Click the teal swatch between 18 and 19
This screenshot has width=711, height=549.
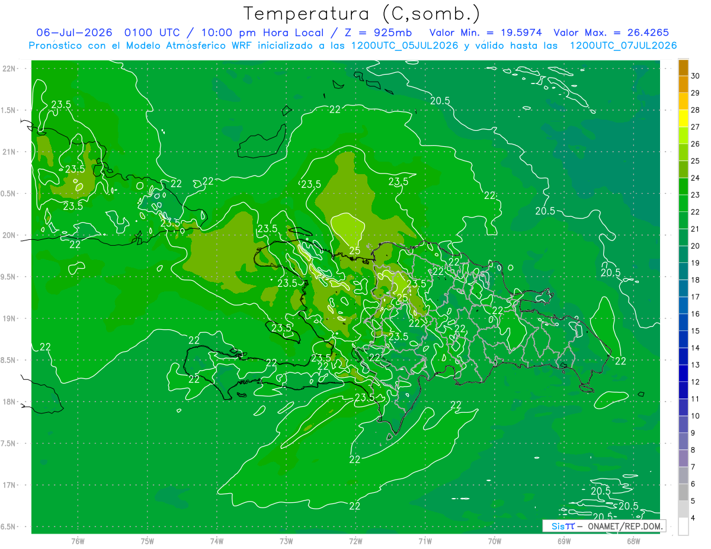click(683, 272)
